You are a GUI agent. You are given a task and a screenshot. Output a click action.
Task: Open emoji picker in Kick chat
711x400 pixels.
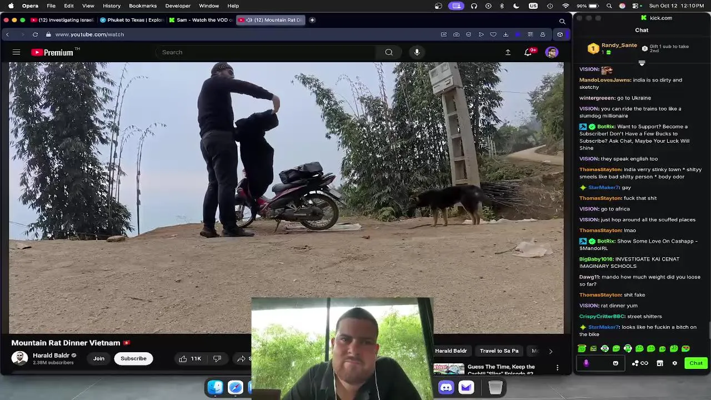point(615,363)
